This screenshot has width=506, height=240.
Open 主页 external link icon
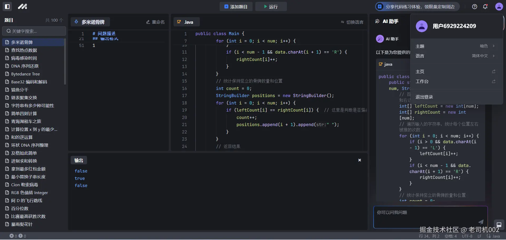494,71
